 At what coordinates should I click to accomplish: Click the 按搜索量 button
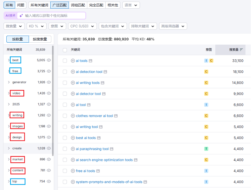tap(40, 39)
